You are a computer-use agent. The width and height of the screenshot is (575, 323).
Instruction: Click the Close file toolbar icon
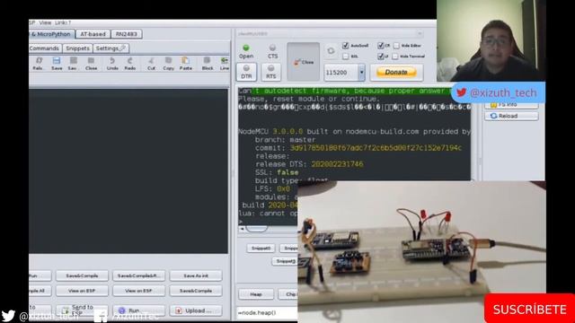tap(91, 63)
